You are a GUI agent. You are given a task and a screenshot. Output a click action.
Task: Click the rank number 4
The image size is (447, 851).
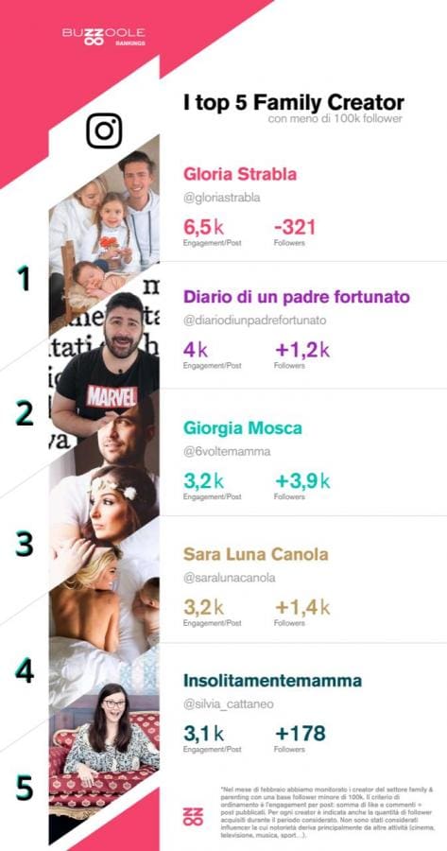pyautogui.click(x=25, y=669)
